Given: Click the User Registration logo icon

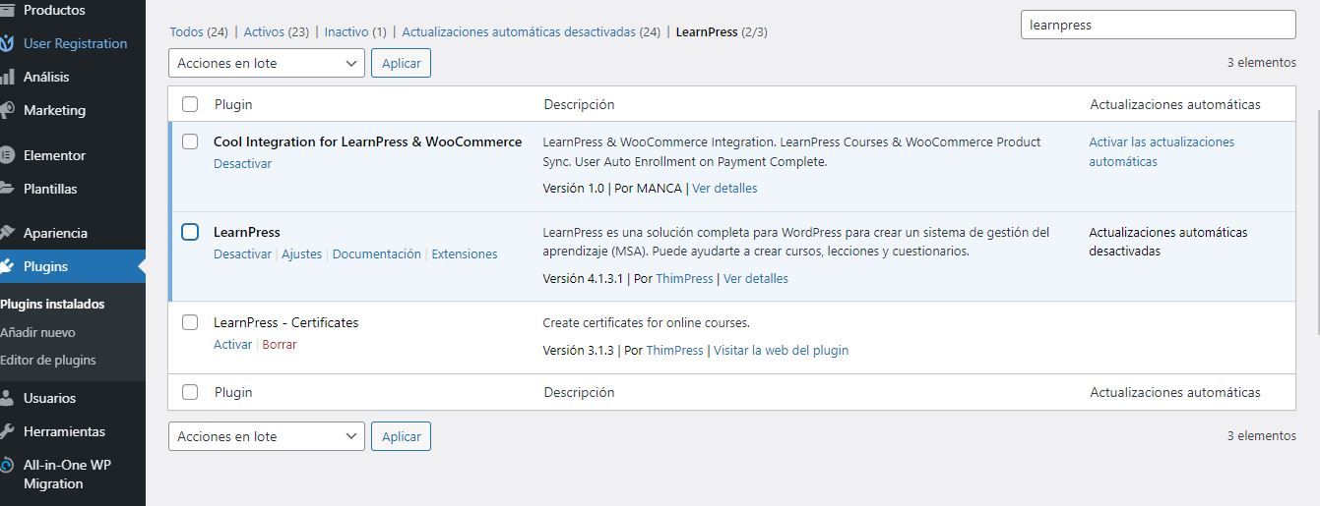Looking at the screenshot, I should [x=7, y=43].
